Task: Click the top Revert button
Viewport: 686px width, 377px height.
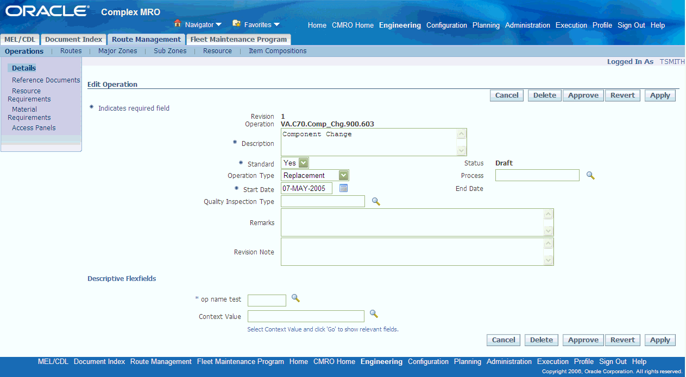Action: coord(622,95)
